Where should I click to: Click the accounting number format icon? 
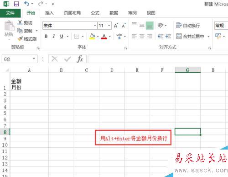click(218, 36)
